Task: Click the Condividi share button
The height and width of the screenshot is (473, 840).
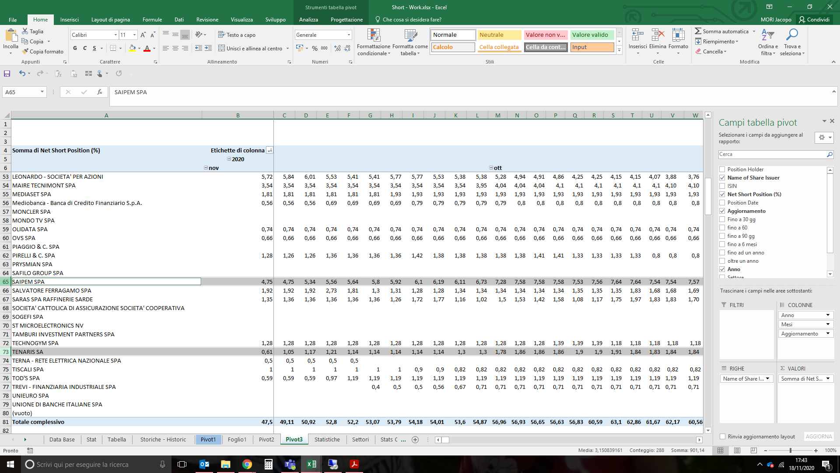Action: (814, 20)
